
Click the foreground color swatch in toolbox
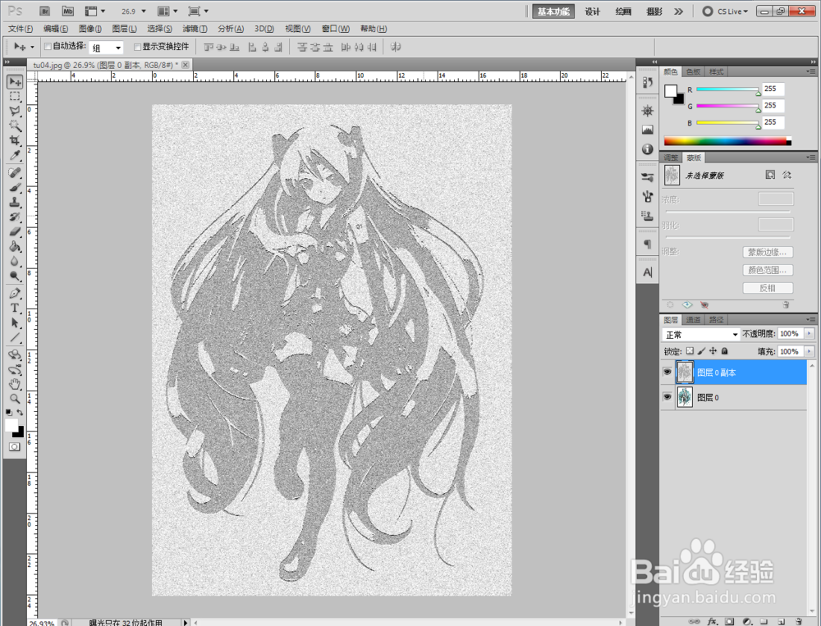tap(11, 426)
